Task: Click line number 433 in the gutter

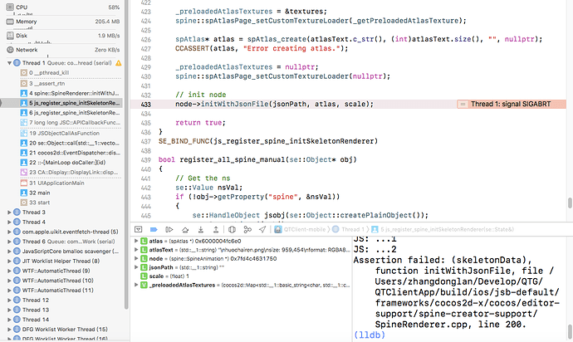Action: 146,104
